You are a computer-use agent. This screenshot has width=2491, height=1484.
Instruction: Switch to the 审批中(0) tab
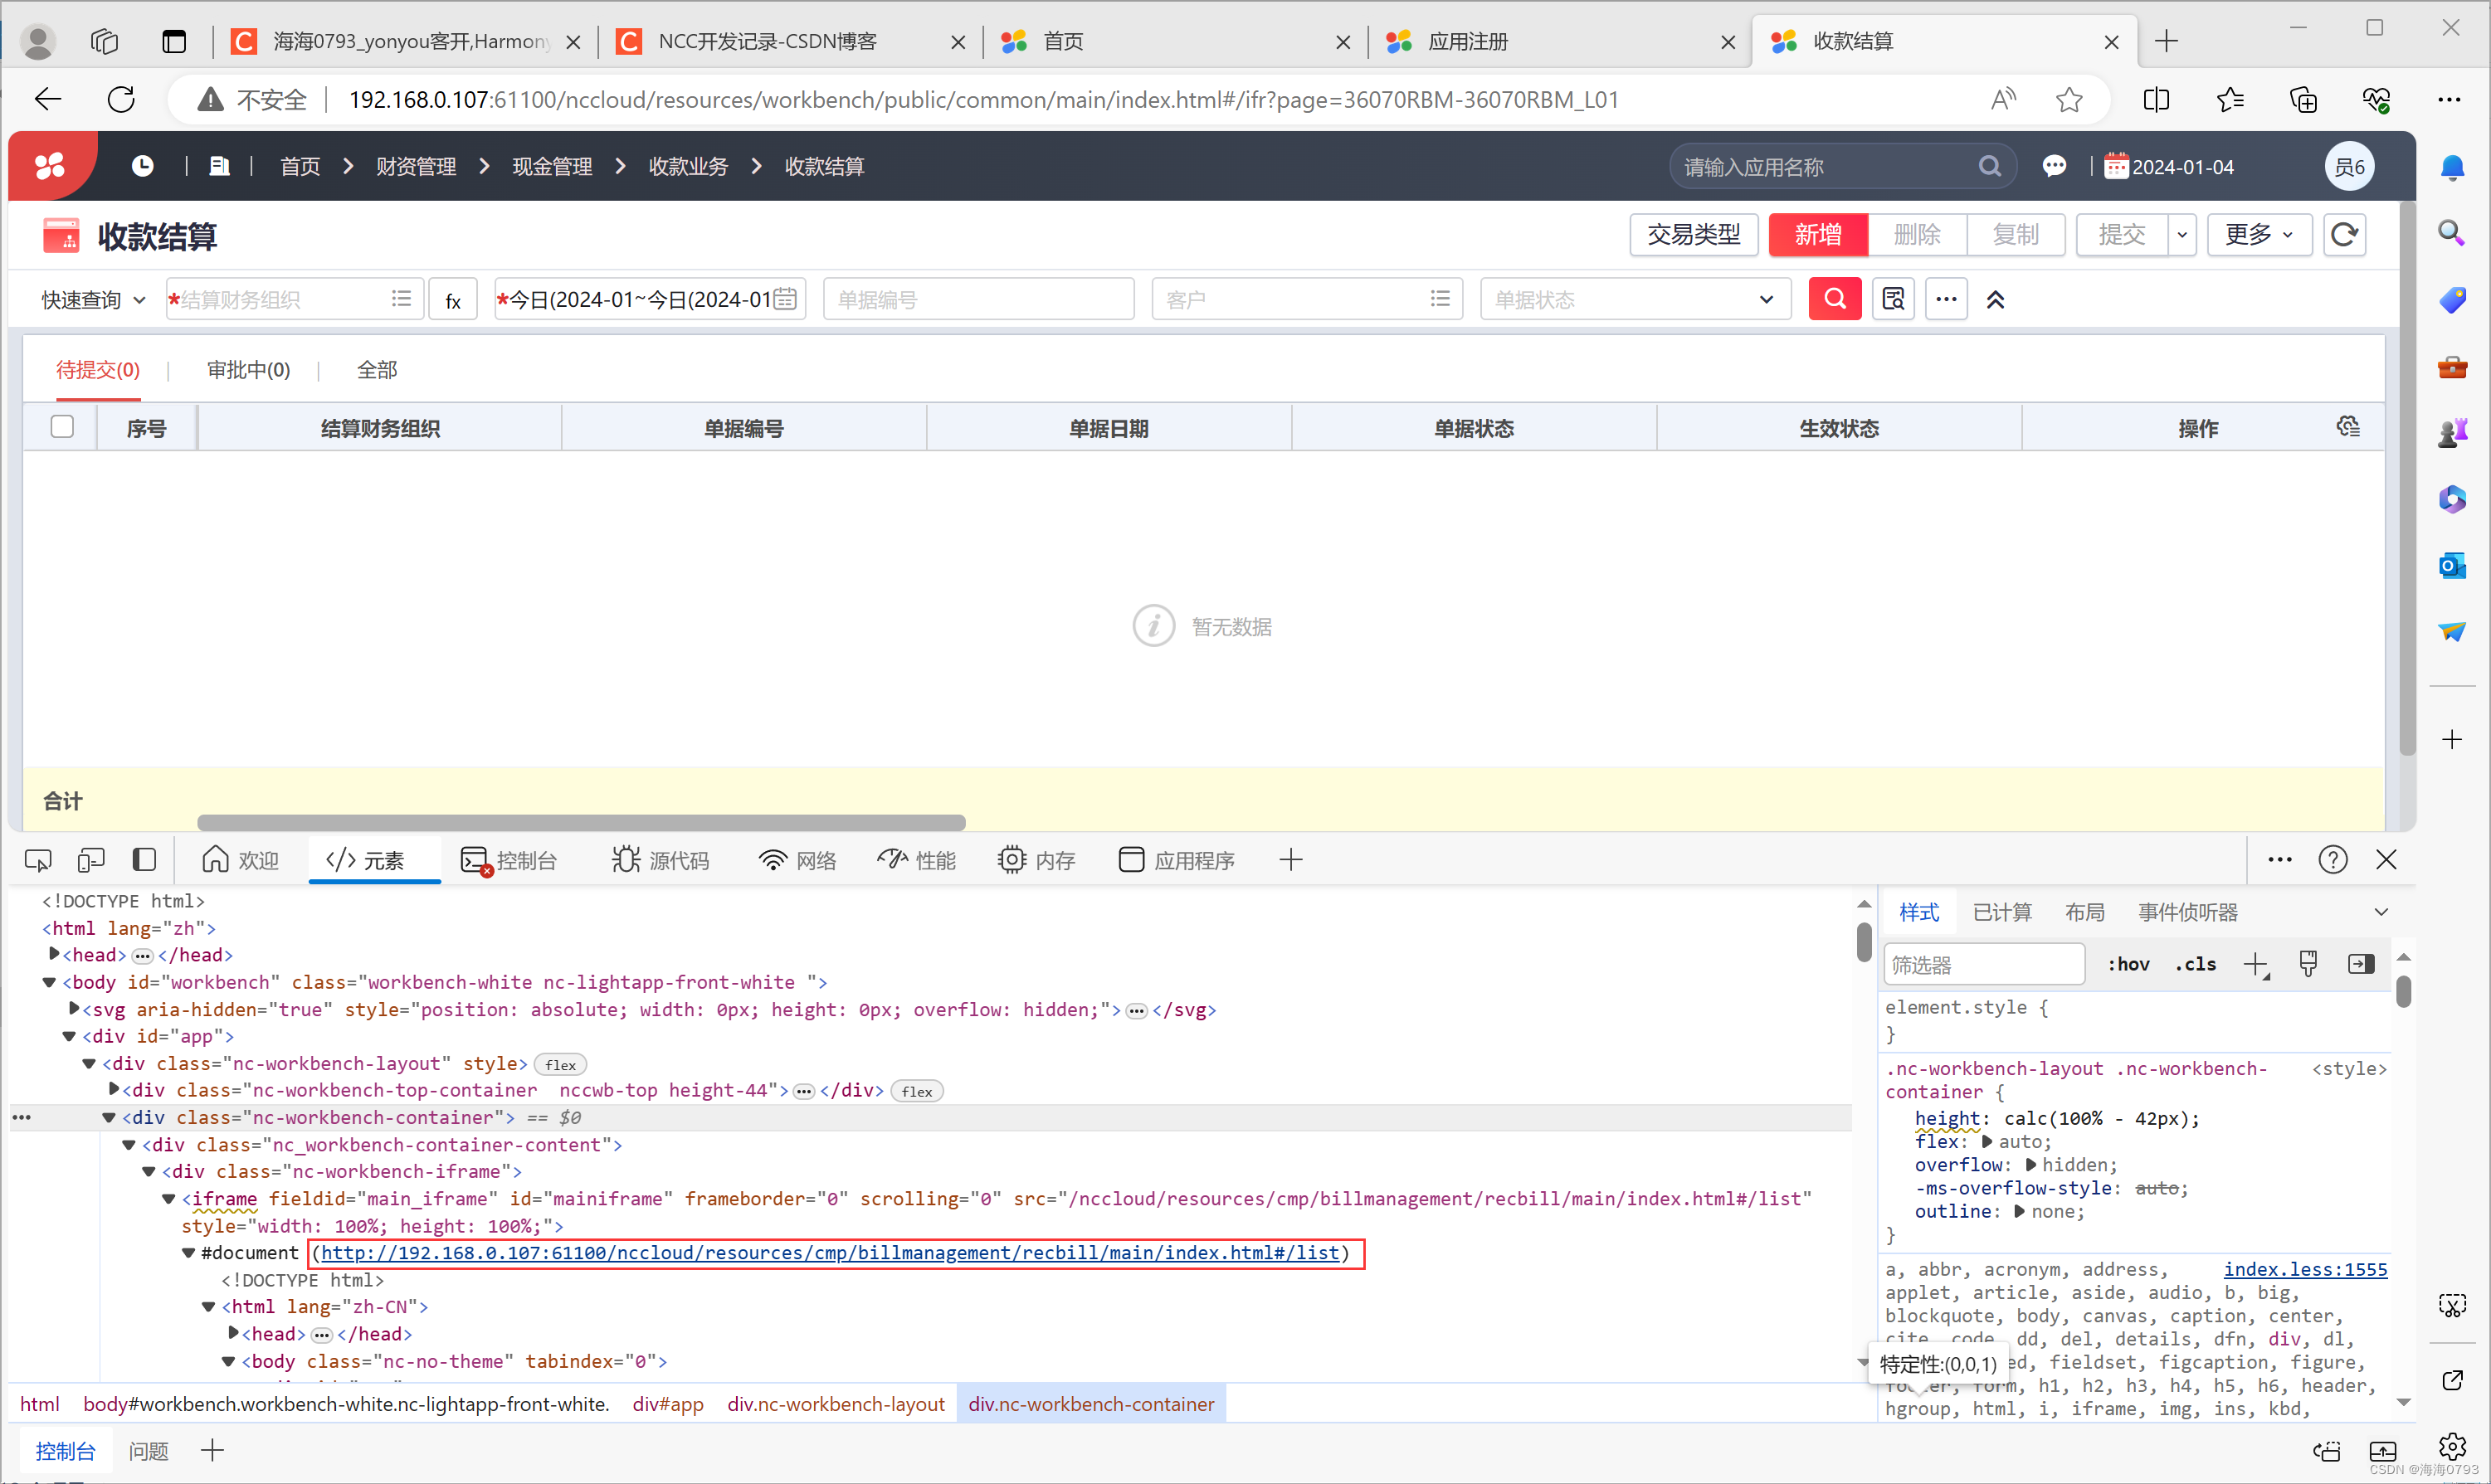pos(248,369)
